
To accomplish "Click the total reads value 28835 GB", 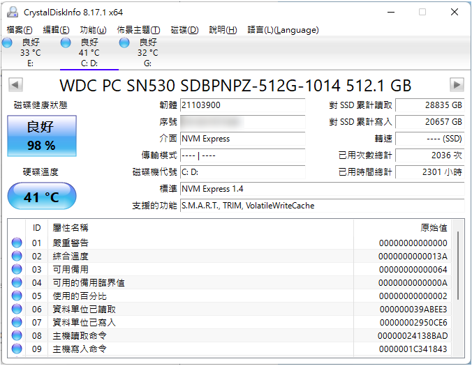I will pyautogui.click(x=430, y=105).
